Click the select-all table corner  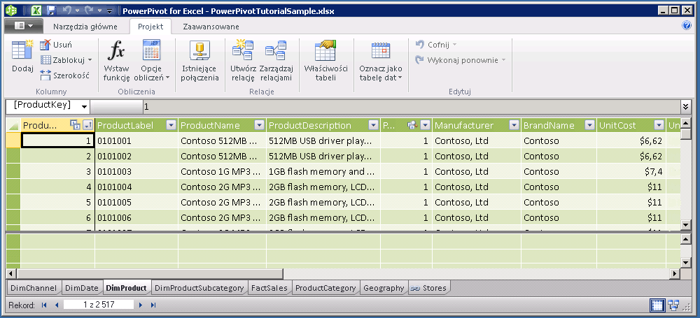coord(13,125)
